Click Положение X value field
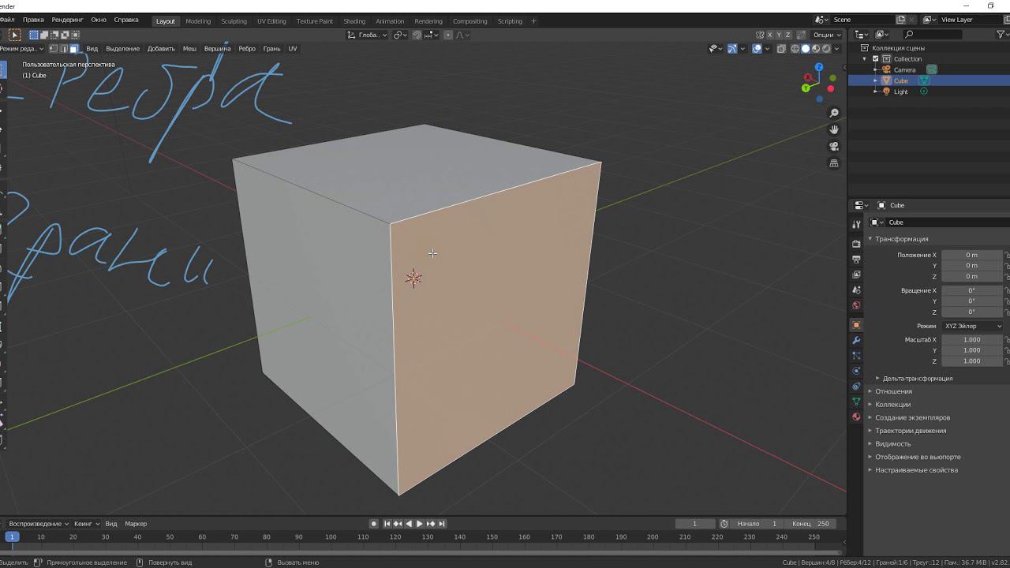Image resolution: width=1010 pixels, height=568 pixels. click(972, 255)
